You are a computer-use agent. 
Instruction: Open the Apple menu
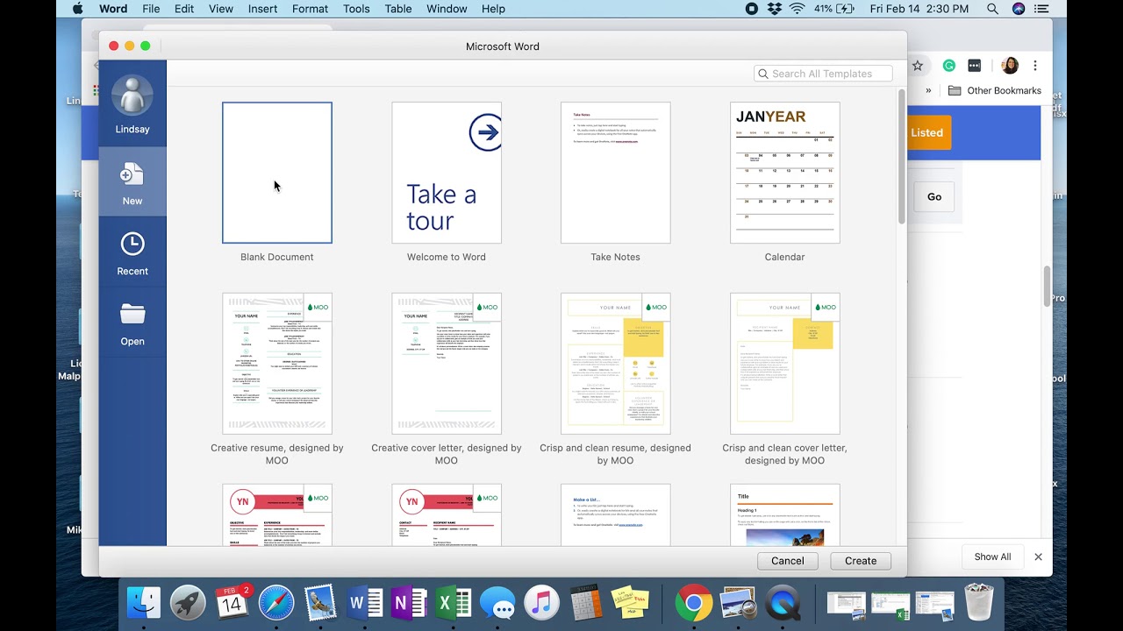coord(77,9)
